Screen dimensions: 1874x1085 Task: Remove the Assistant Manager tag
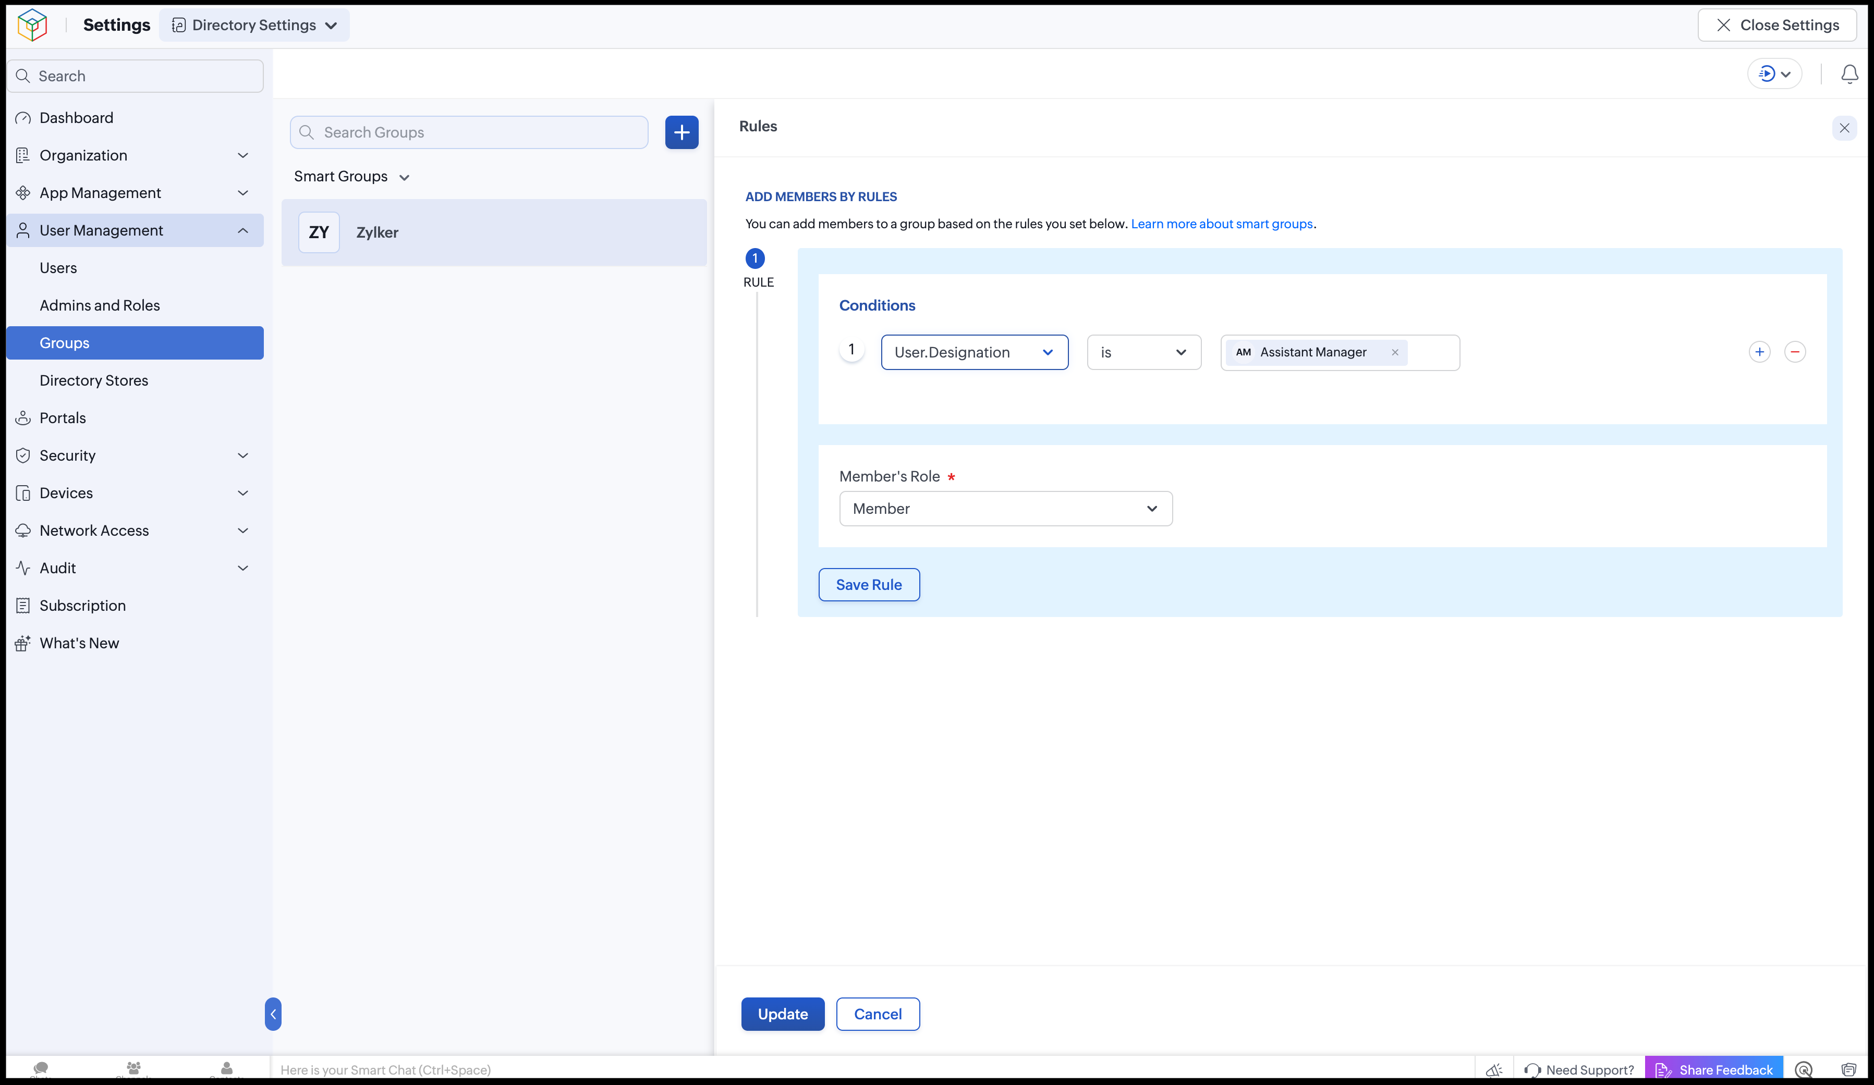(x=1395, y=352)
